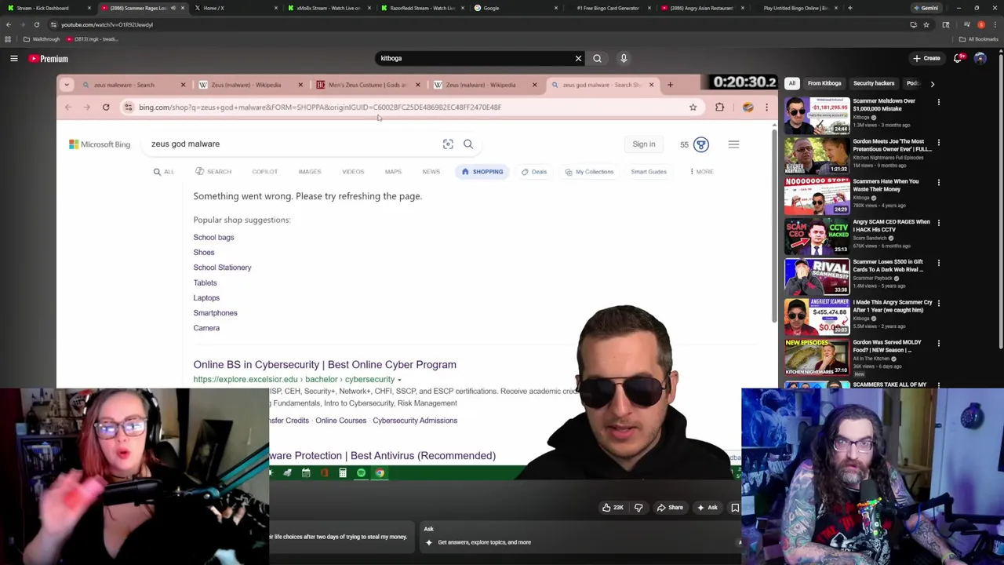Select Security hackers filter chip
1004x565 pixels.
874,83
